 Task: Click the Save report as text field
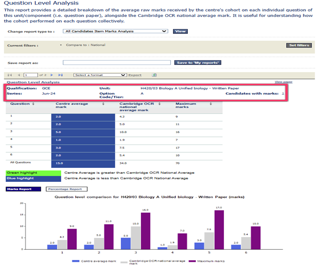coord(117,63)
